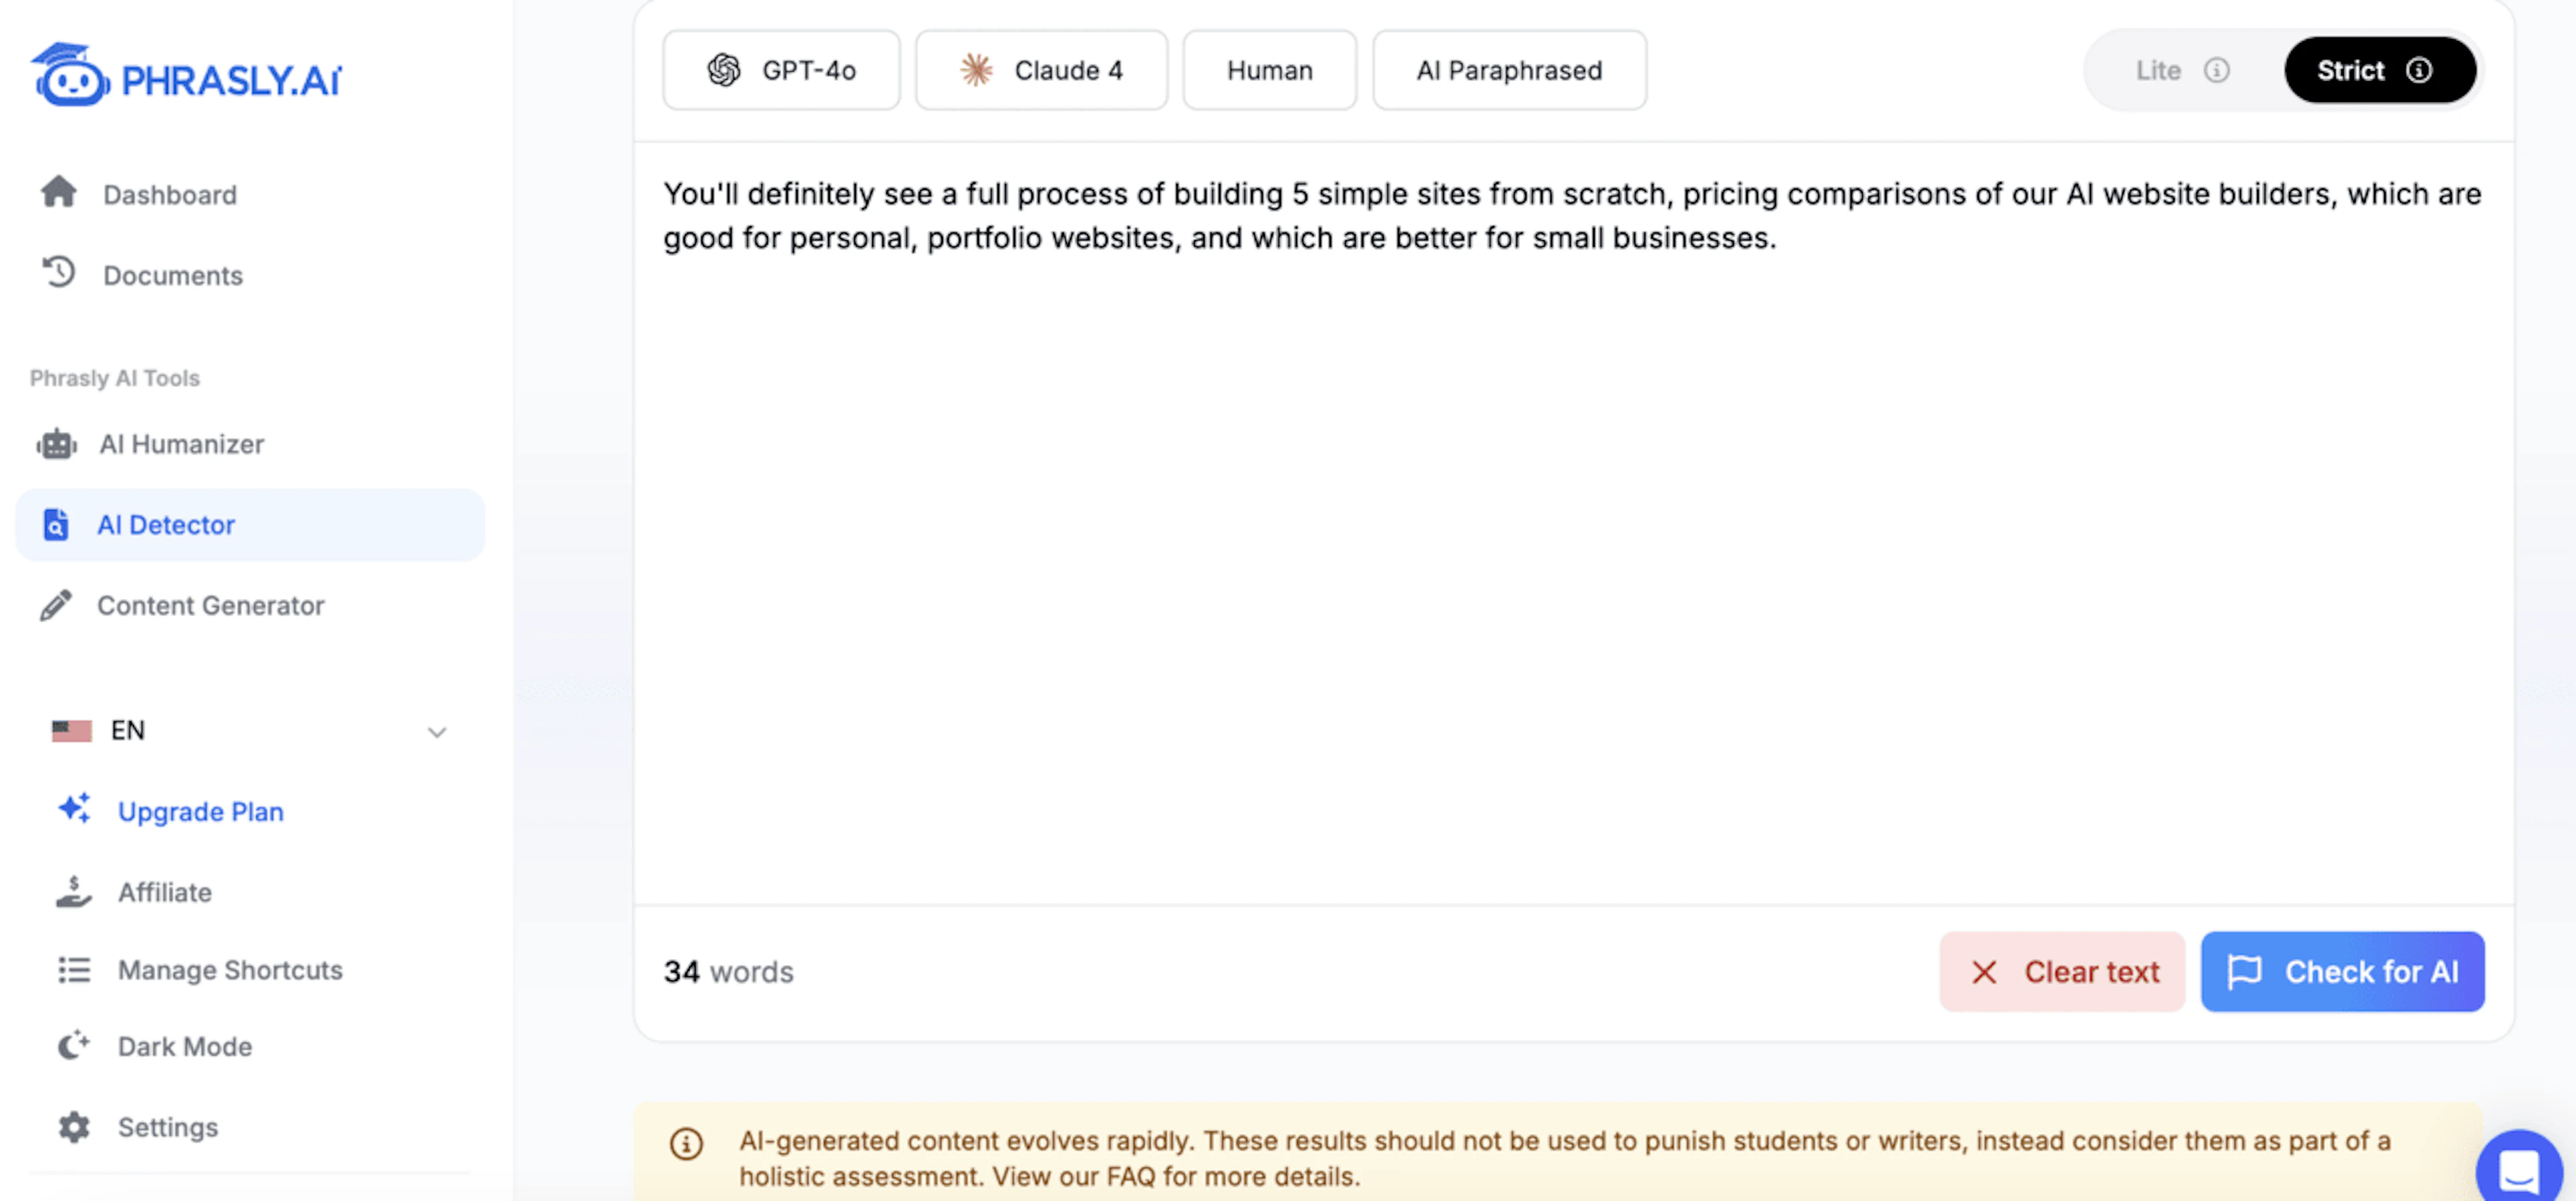The image size is (2576, 1201).
Task: Open the FAQ link
Action: [1136, 1175]
